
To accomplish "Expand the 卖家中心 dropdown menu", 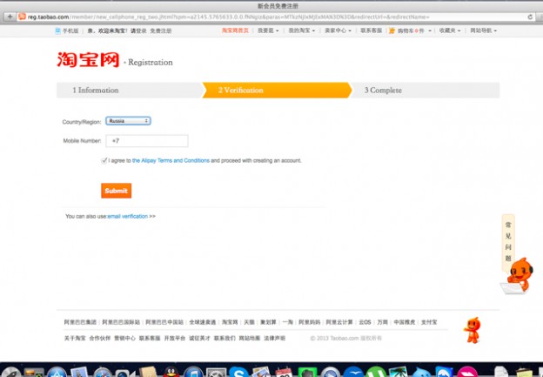I will point(338,30).
